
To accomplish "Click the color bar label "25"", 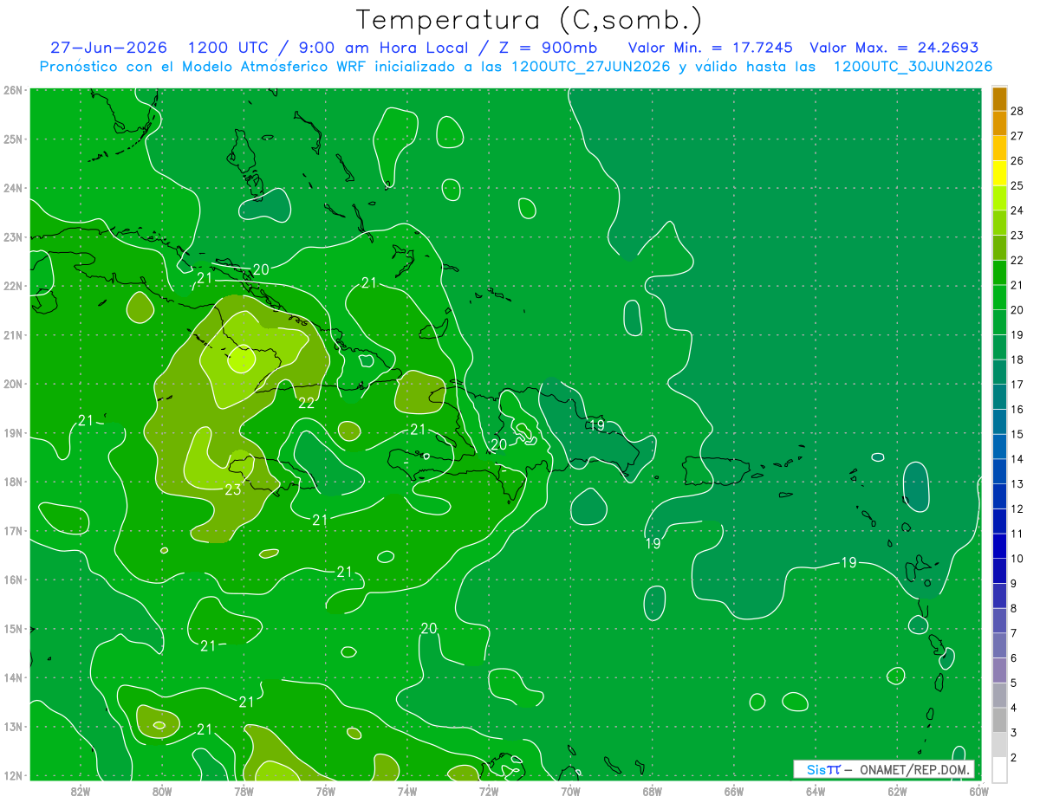I will [1017, 185].
